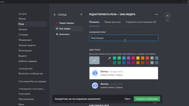Choose the green color swatch in the top row

click(119, 58)
